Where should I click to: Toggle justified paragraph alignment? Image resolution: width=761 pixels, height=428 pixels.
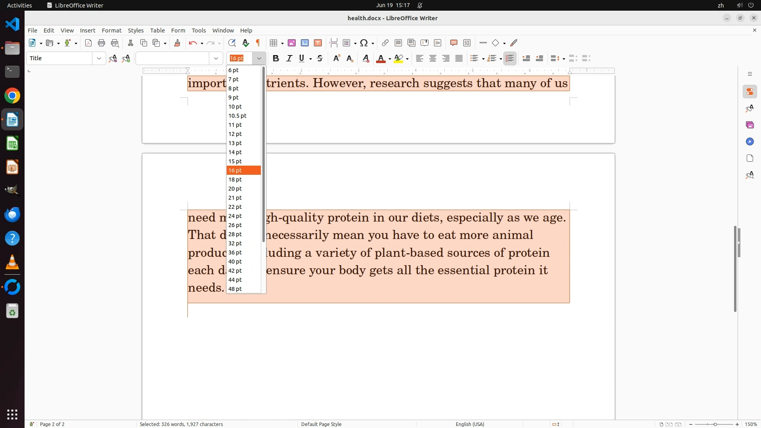pos(459,59)
